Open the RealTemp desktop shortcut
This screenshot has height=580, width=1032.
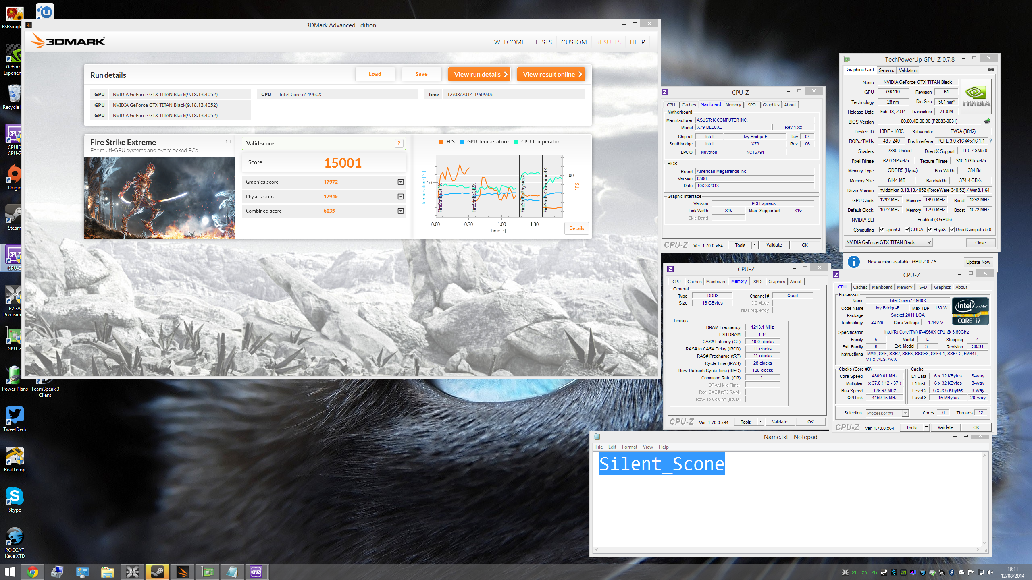pyautogui.click(x=15, y=459)
